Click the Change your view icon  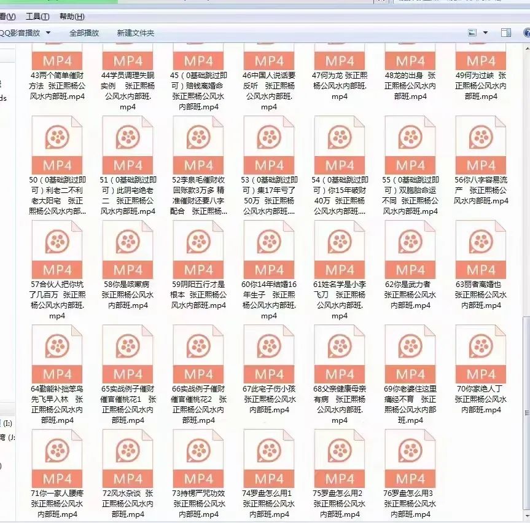pos(472,32)
